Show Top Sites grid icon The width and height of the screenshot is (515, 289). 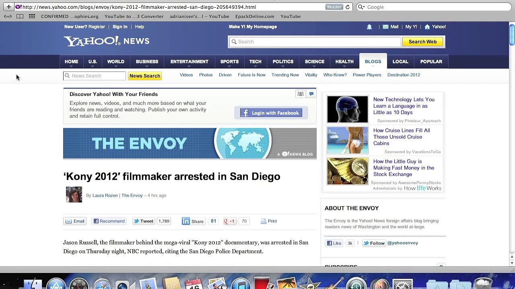[32, 16]
